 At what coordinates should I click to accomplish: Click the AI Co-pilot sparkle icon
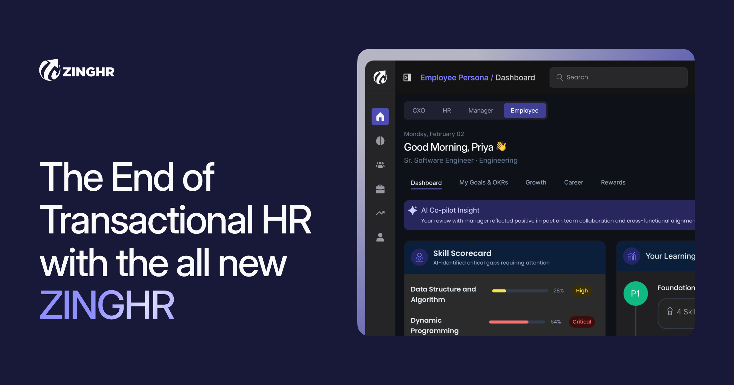point(413,210)
